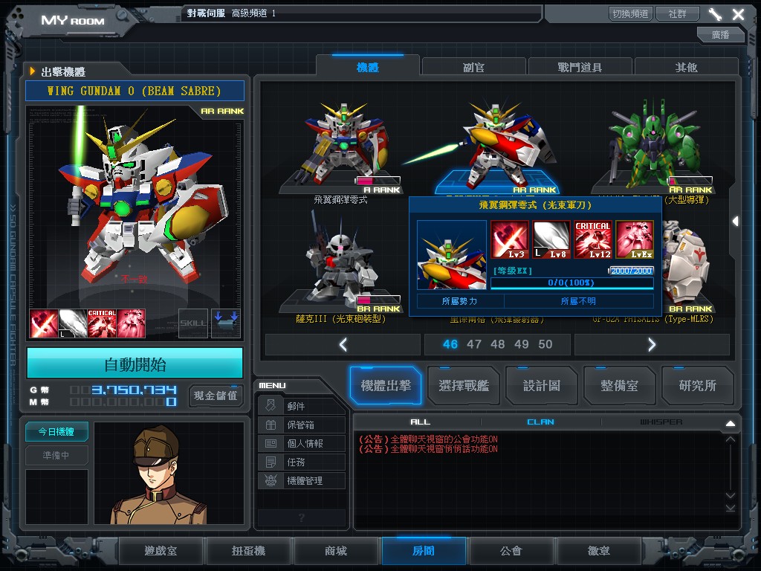Select the CRITICAL Lv12 skill icon

click(592, 239)
